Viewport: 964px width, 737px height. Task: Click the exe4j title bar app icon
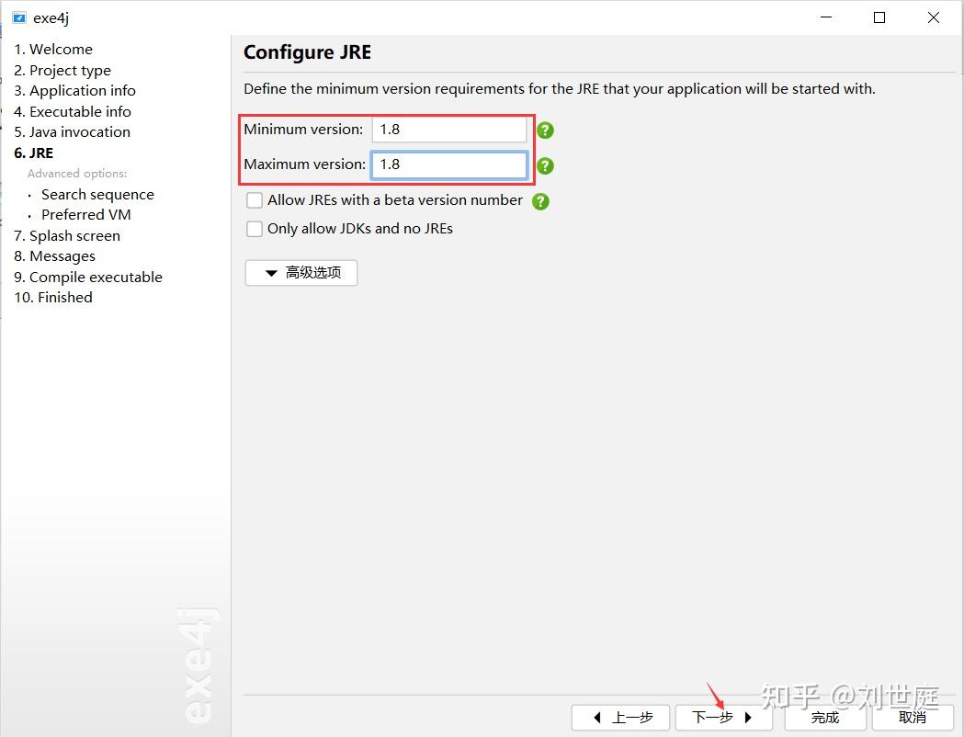(19, 17)
